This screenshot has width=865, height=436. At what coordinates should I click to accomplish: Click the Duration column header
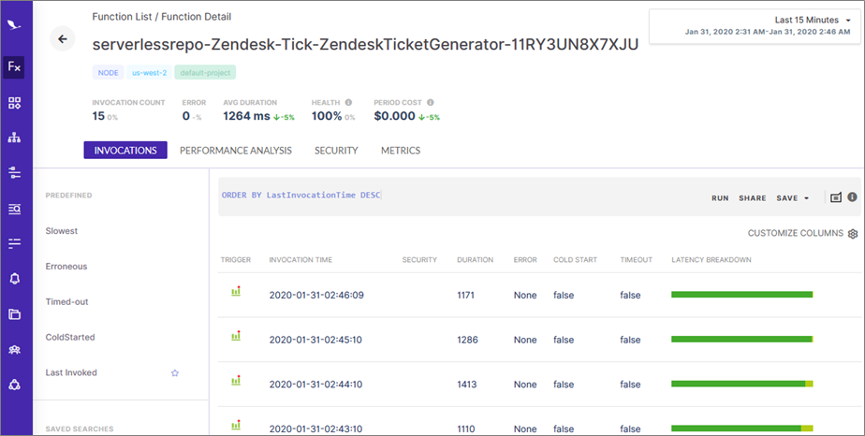click(475, 259)
